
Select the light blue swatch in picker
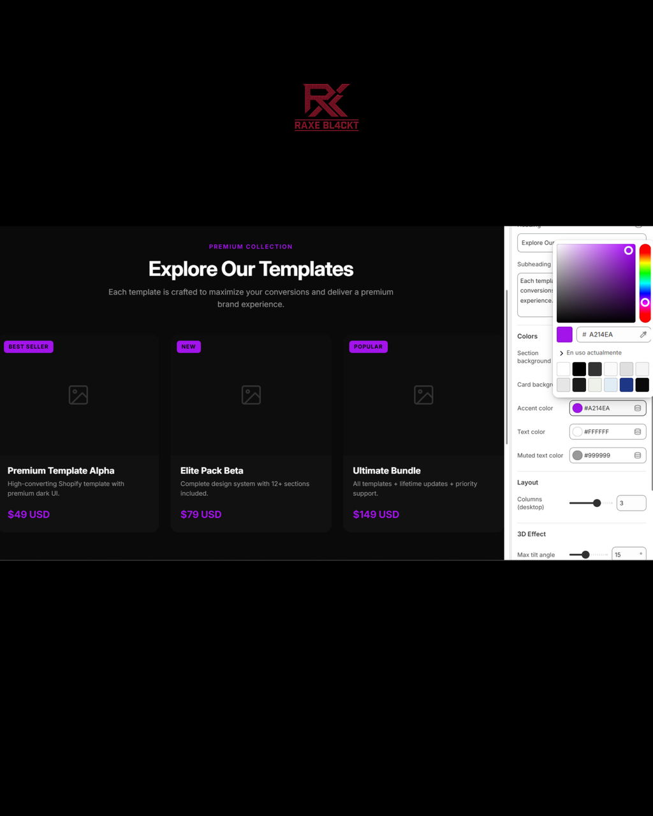click(x=611, y=384)
